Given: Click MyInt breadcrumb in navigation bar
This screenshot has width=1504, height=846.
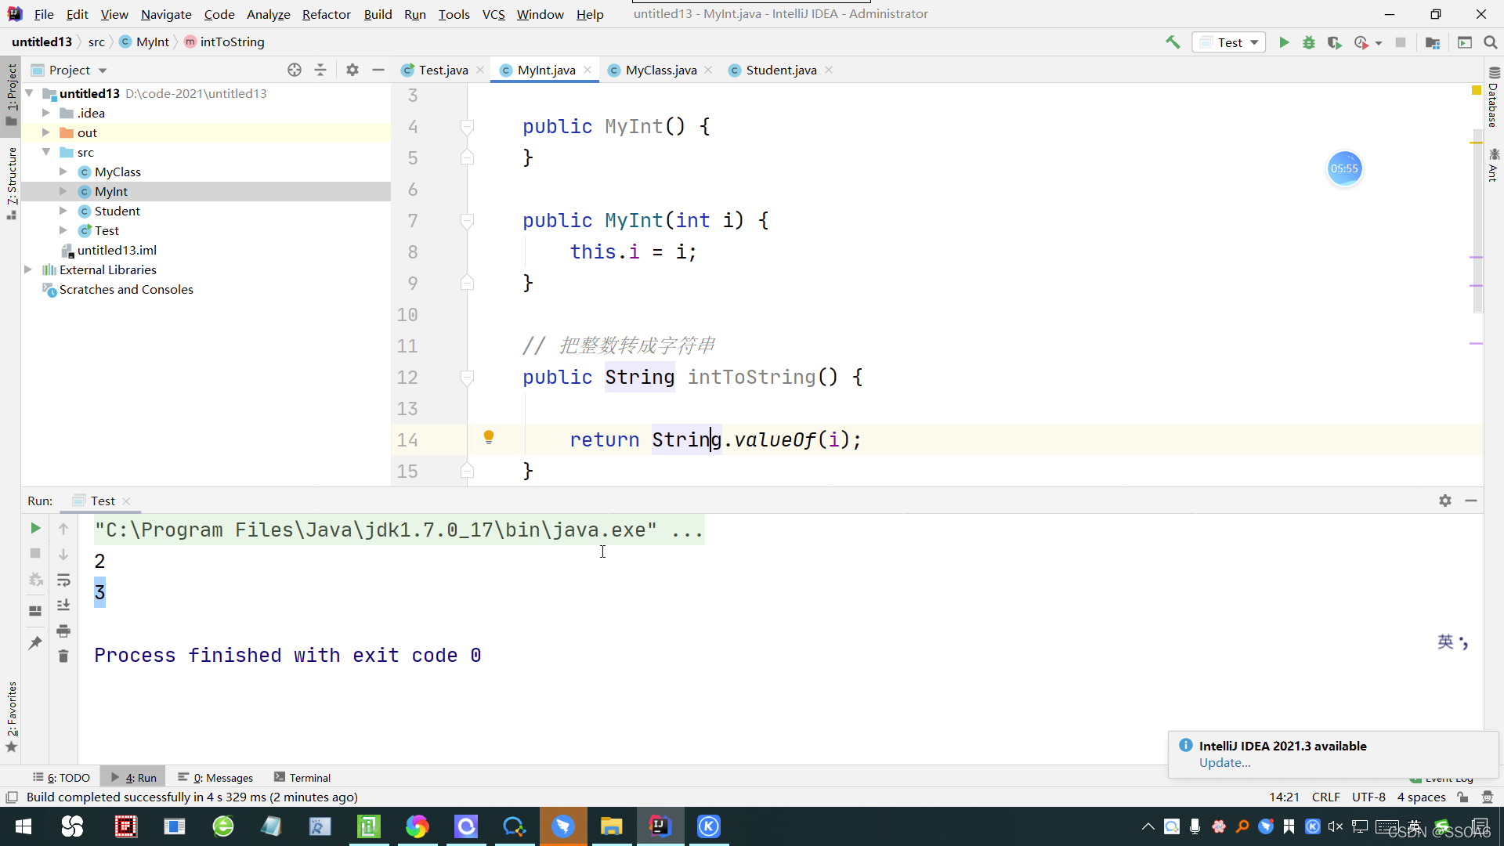Looking at the screenshot, I should click(x=144, y=42).
